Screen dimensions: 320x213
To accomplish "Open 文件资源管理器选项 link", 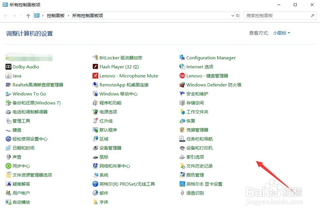I will [x=32, y=175].
